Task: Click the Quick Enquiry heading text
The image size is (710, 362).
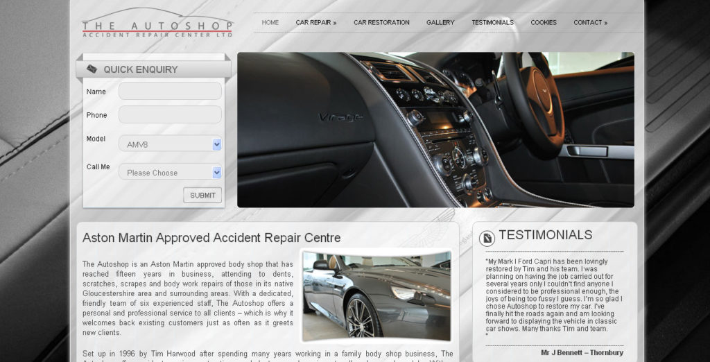Action: 141,70
